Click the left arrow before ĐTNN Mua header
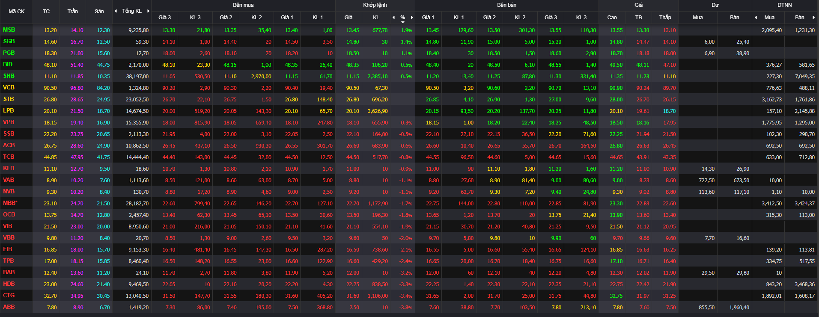This screenshot has width=819, height=317. (756, 18)
